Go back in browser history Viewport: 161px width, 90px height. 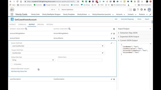tap(10, 1)
